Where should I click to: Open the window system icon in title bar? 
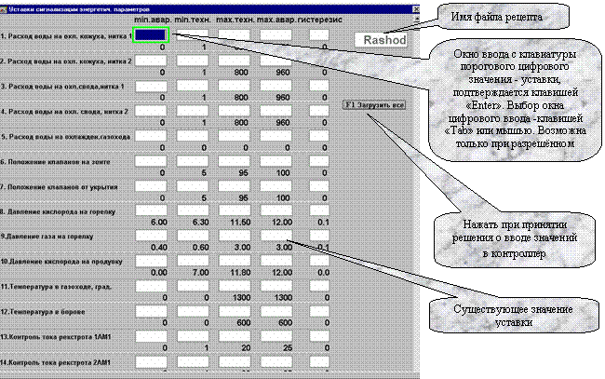4,9
